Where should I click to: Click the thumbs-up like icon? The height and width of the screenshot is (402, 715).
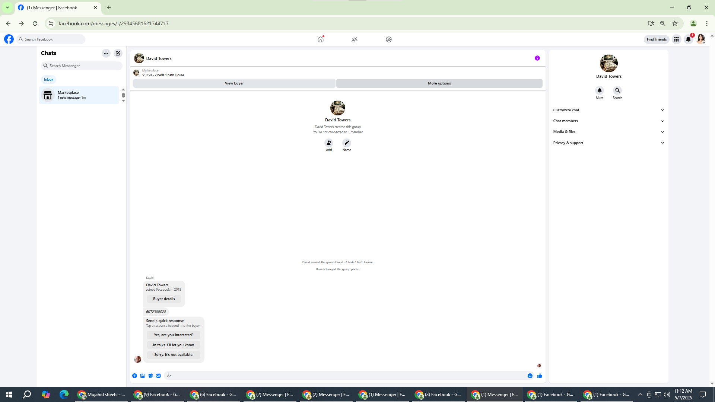540,376
